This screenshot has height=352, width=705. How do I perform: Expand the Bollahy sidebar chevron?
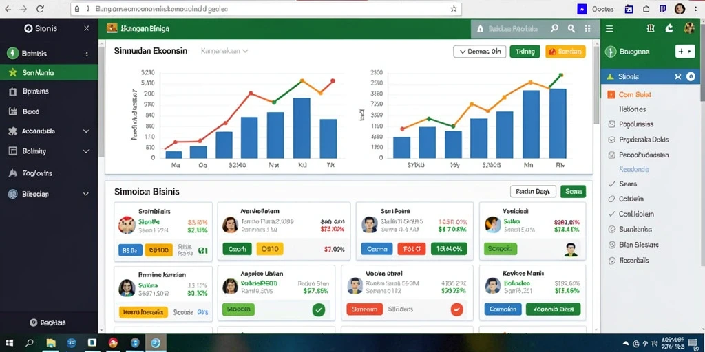tap(86, 151)
